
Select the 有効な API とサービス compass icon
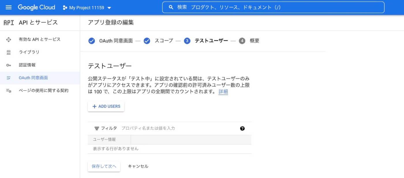tap(9, 39)
